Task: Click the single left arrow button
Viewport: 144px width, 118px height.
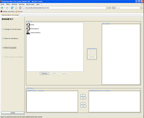Action: (x=83, y=96)
